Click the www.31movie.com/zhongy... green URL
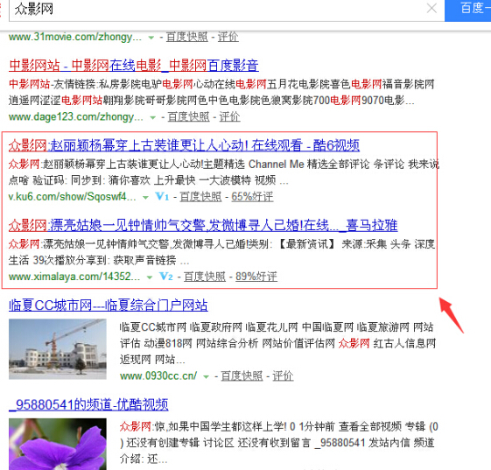This screenshot has width=491, height=470. (75, 37)
